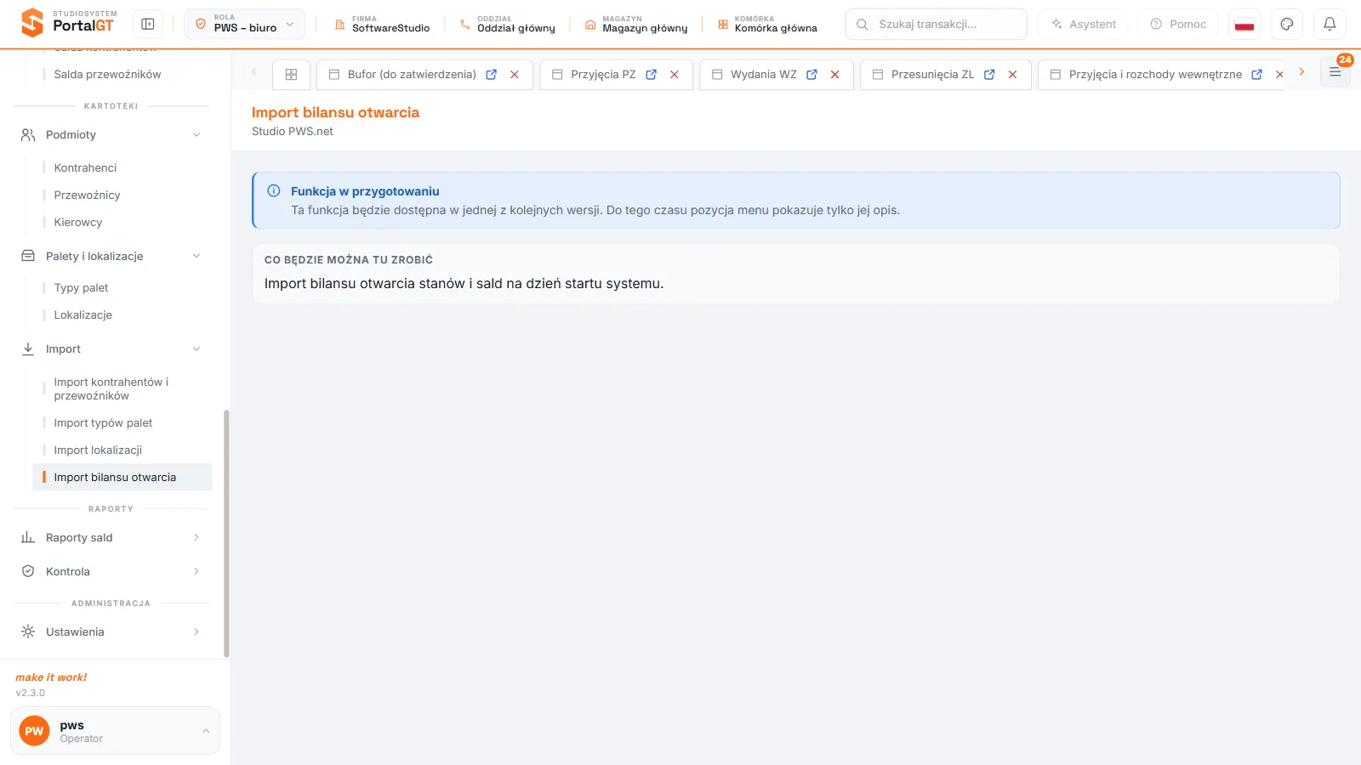This screenshot has width=1361, height=765.
Task: Open Przesunięcia ZL in new window
Action: point(989,75)
